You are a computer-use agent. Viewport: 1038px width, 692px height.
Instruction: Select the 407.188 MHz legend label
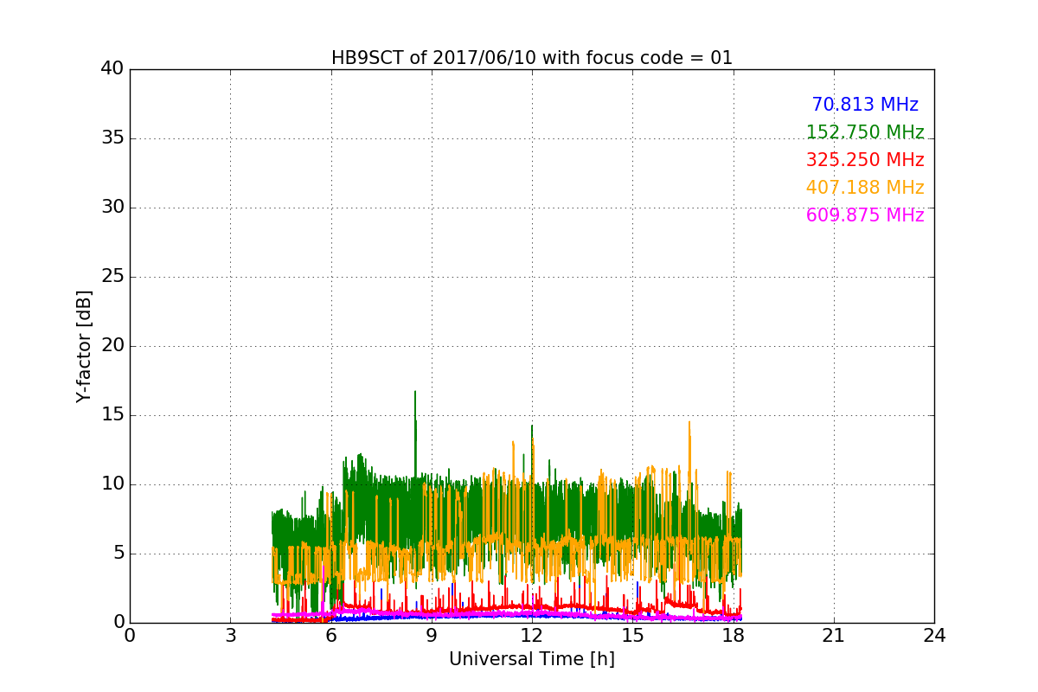[865, 188]
